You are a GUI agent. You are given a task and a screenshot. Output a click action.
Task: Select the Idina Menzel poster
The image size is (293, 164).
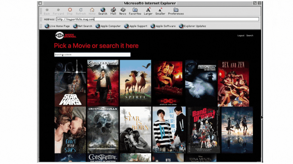tap(201, 158)
